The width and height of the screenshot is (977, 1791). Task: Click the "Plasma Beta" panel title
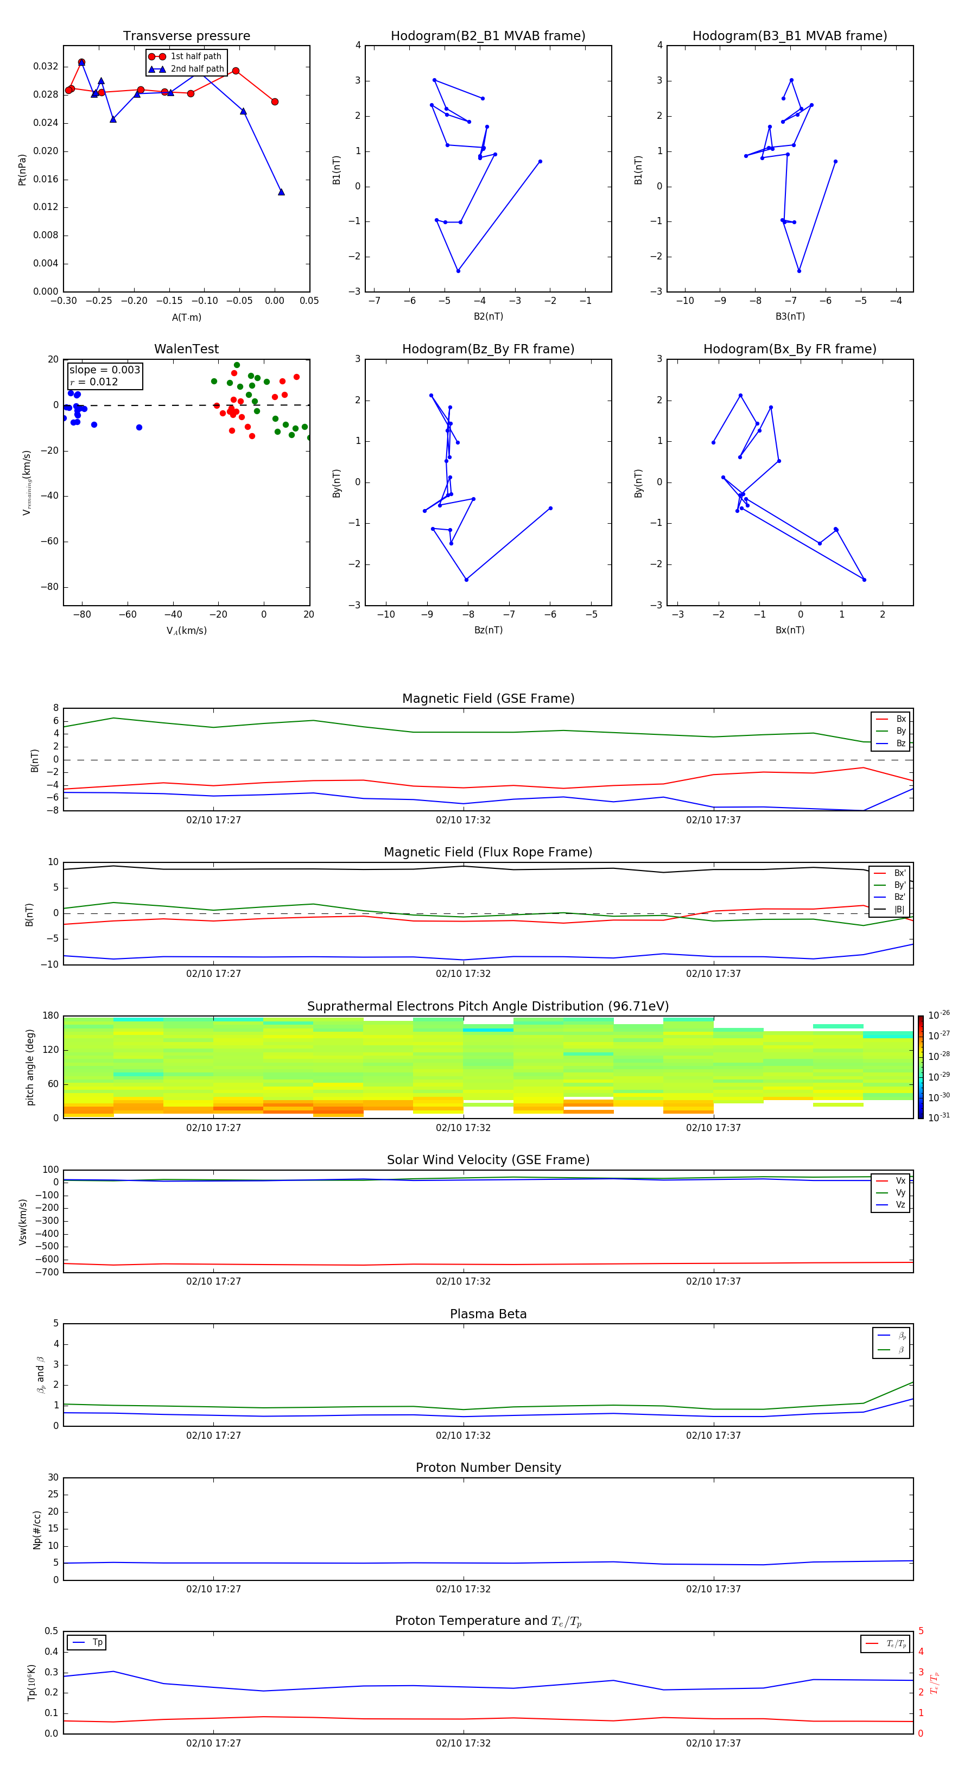coord(488,1314)
